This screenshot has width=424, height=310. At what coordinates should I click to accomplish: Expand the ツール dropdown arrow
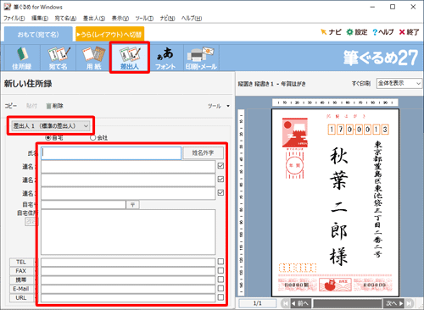(228, 106)
